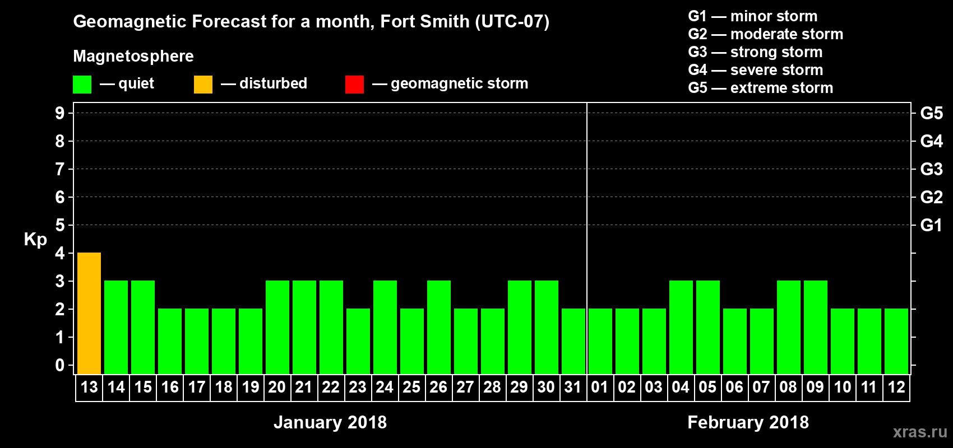Click the date label 26
Screen dimensions: 953x448
[438, 388]
